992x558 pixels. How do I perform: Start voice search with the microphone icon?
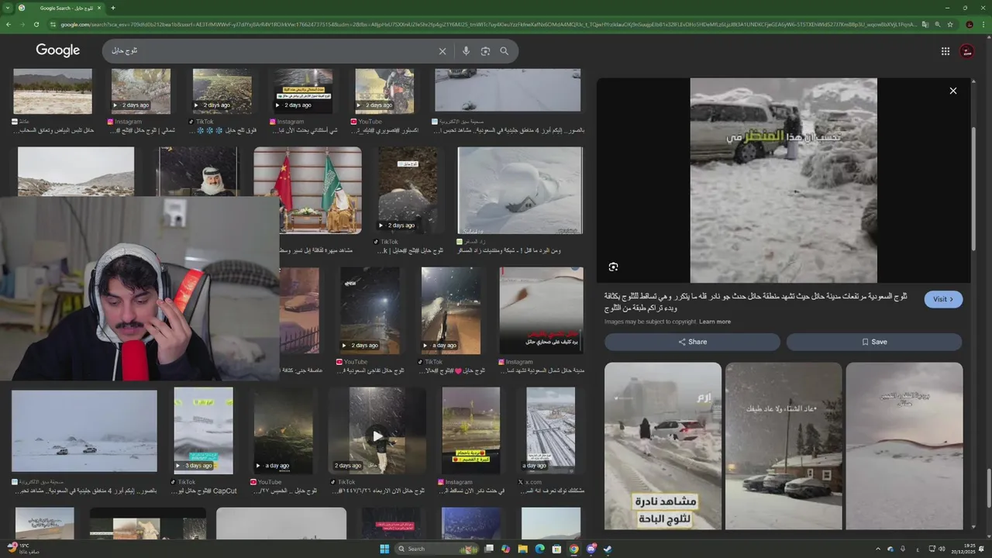[466, 51]
